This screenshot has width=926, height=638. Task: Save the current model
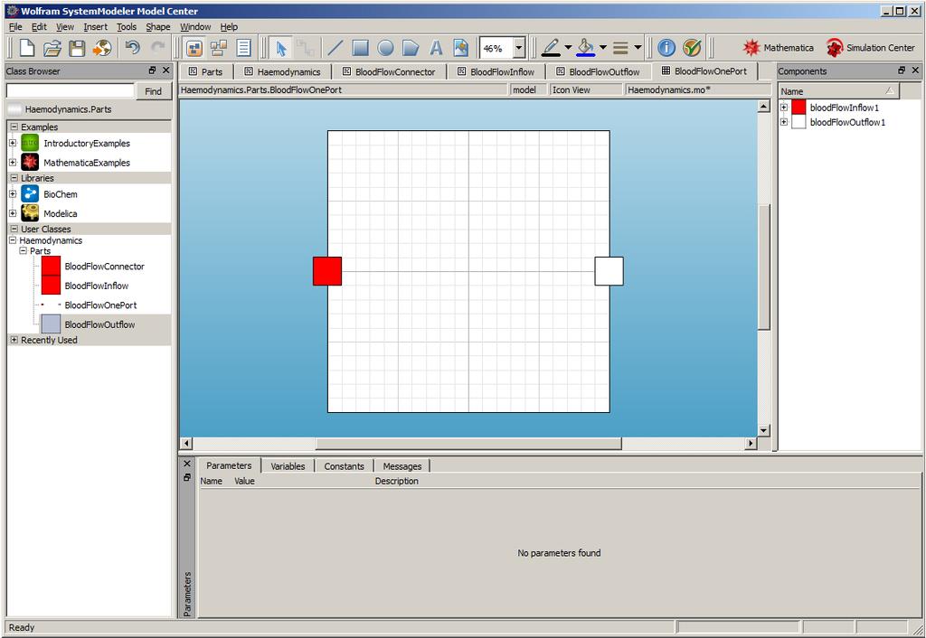77,48
